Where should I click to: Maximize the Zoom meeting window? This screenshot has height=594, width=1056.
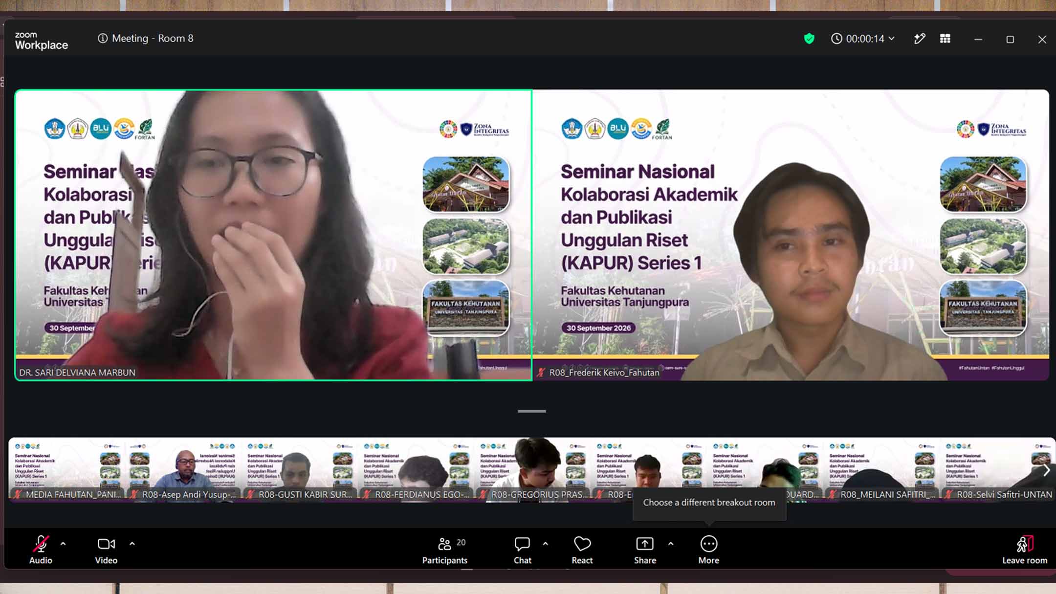[x=1010, y=39]
